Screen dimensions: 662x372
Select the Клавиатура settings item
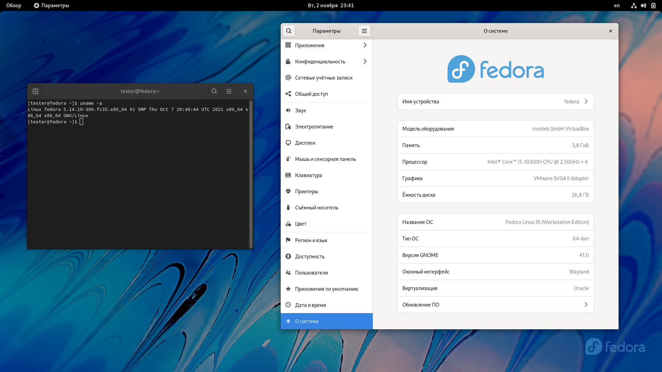[x=327, y=175]
